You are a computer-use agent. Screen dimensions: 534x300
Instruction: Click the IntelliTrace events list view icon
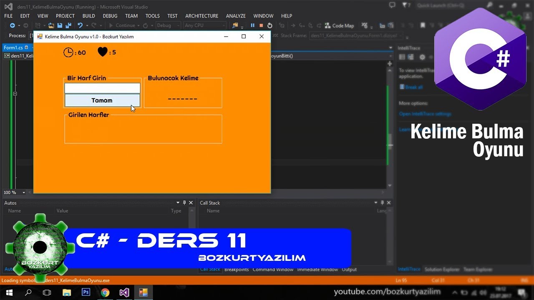[x=402, y=57]
